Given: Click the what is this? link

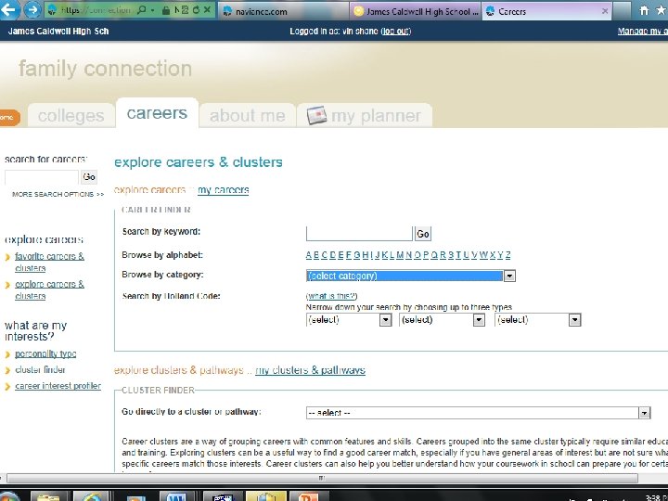Looking at the screenshot, I should [x=331, y=296].
